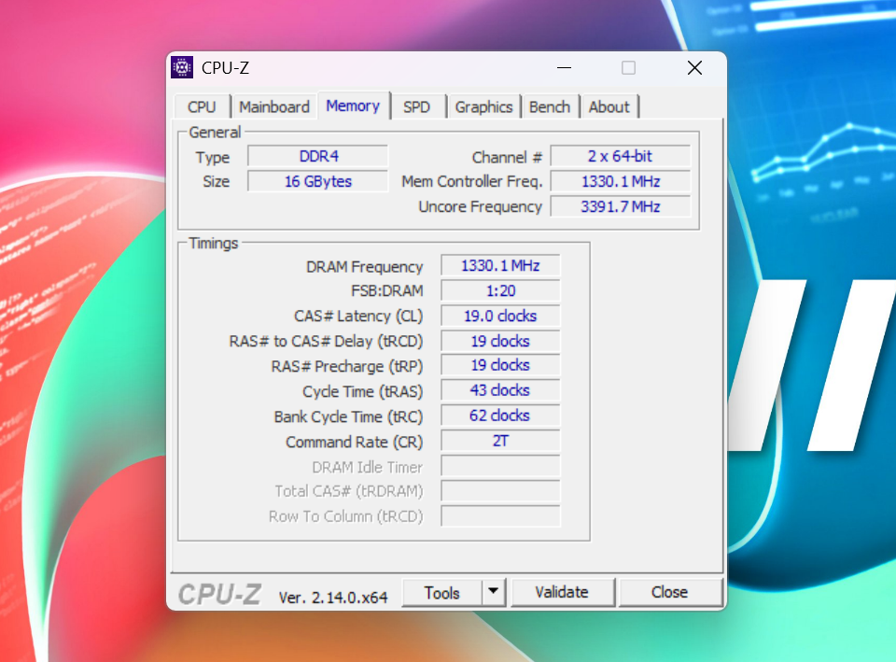Go to the About tab
The height and width of the screenshot is (662, 896).
609,106
